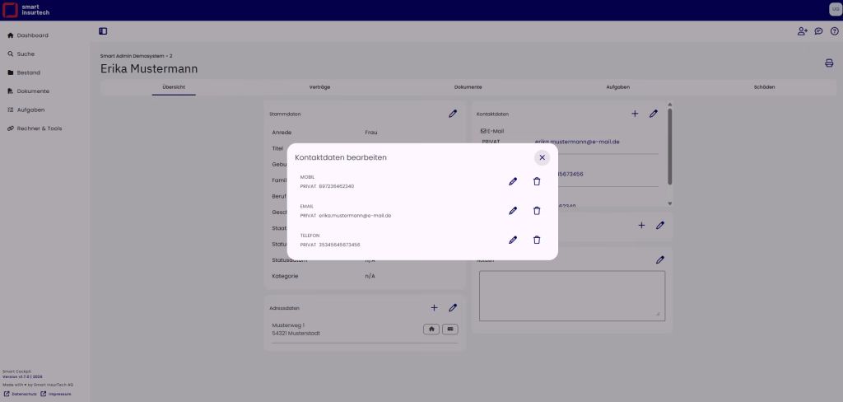
Task: Click the print icon beside customer name
Action: coord(829,63)
